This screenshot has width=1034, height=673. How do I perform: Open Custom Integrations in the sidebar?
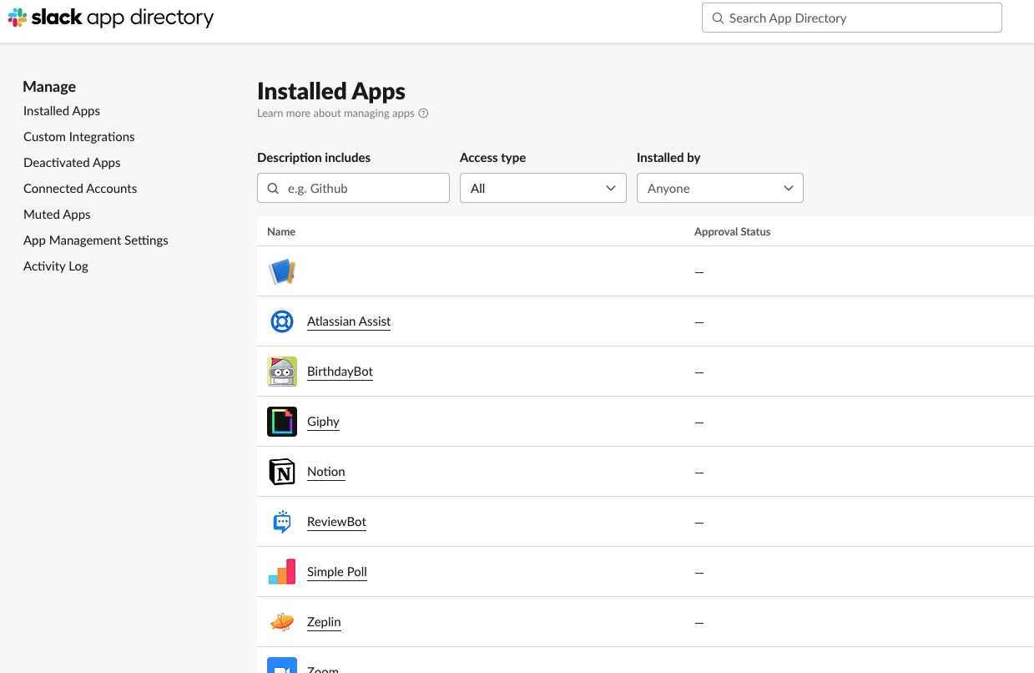[x=79, y=137]
